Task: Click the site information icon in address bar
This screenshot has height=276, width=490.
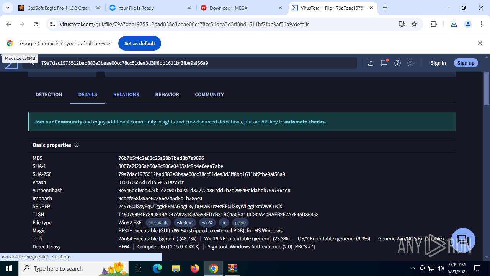Action: pos(53,24)
